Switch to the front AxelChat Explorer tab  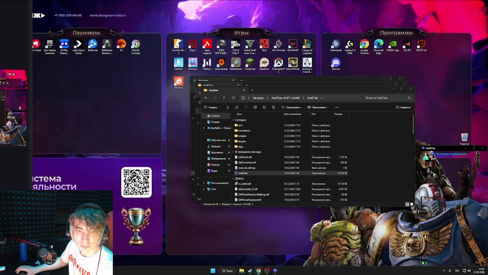pyautogui.click(x=224, y=90)
